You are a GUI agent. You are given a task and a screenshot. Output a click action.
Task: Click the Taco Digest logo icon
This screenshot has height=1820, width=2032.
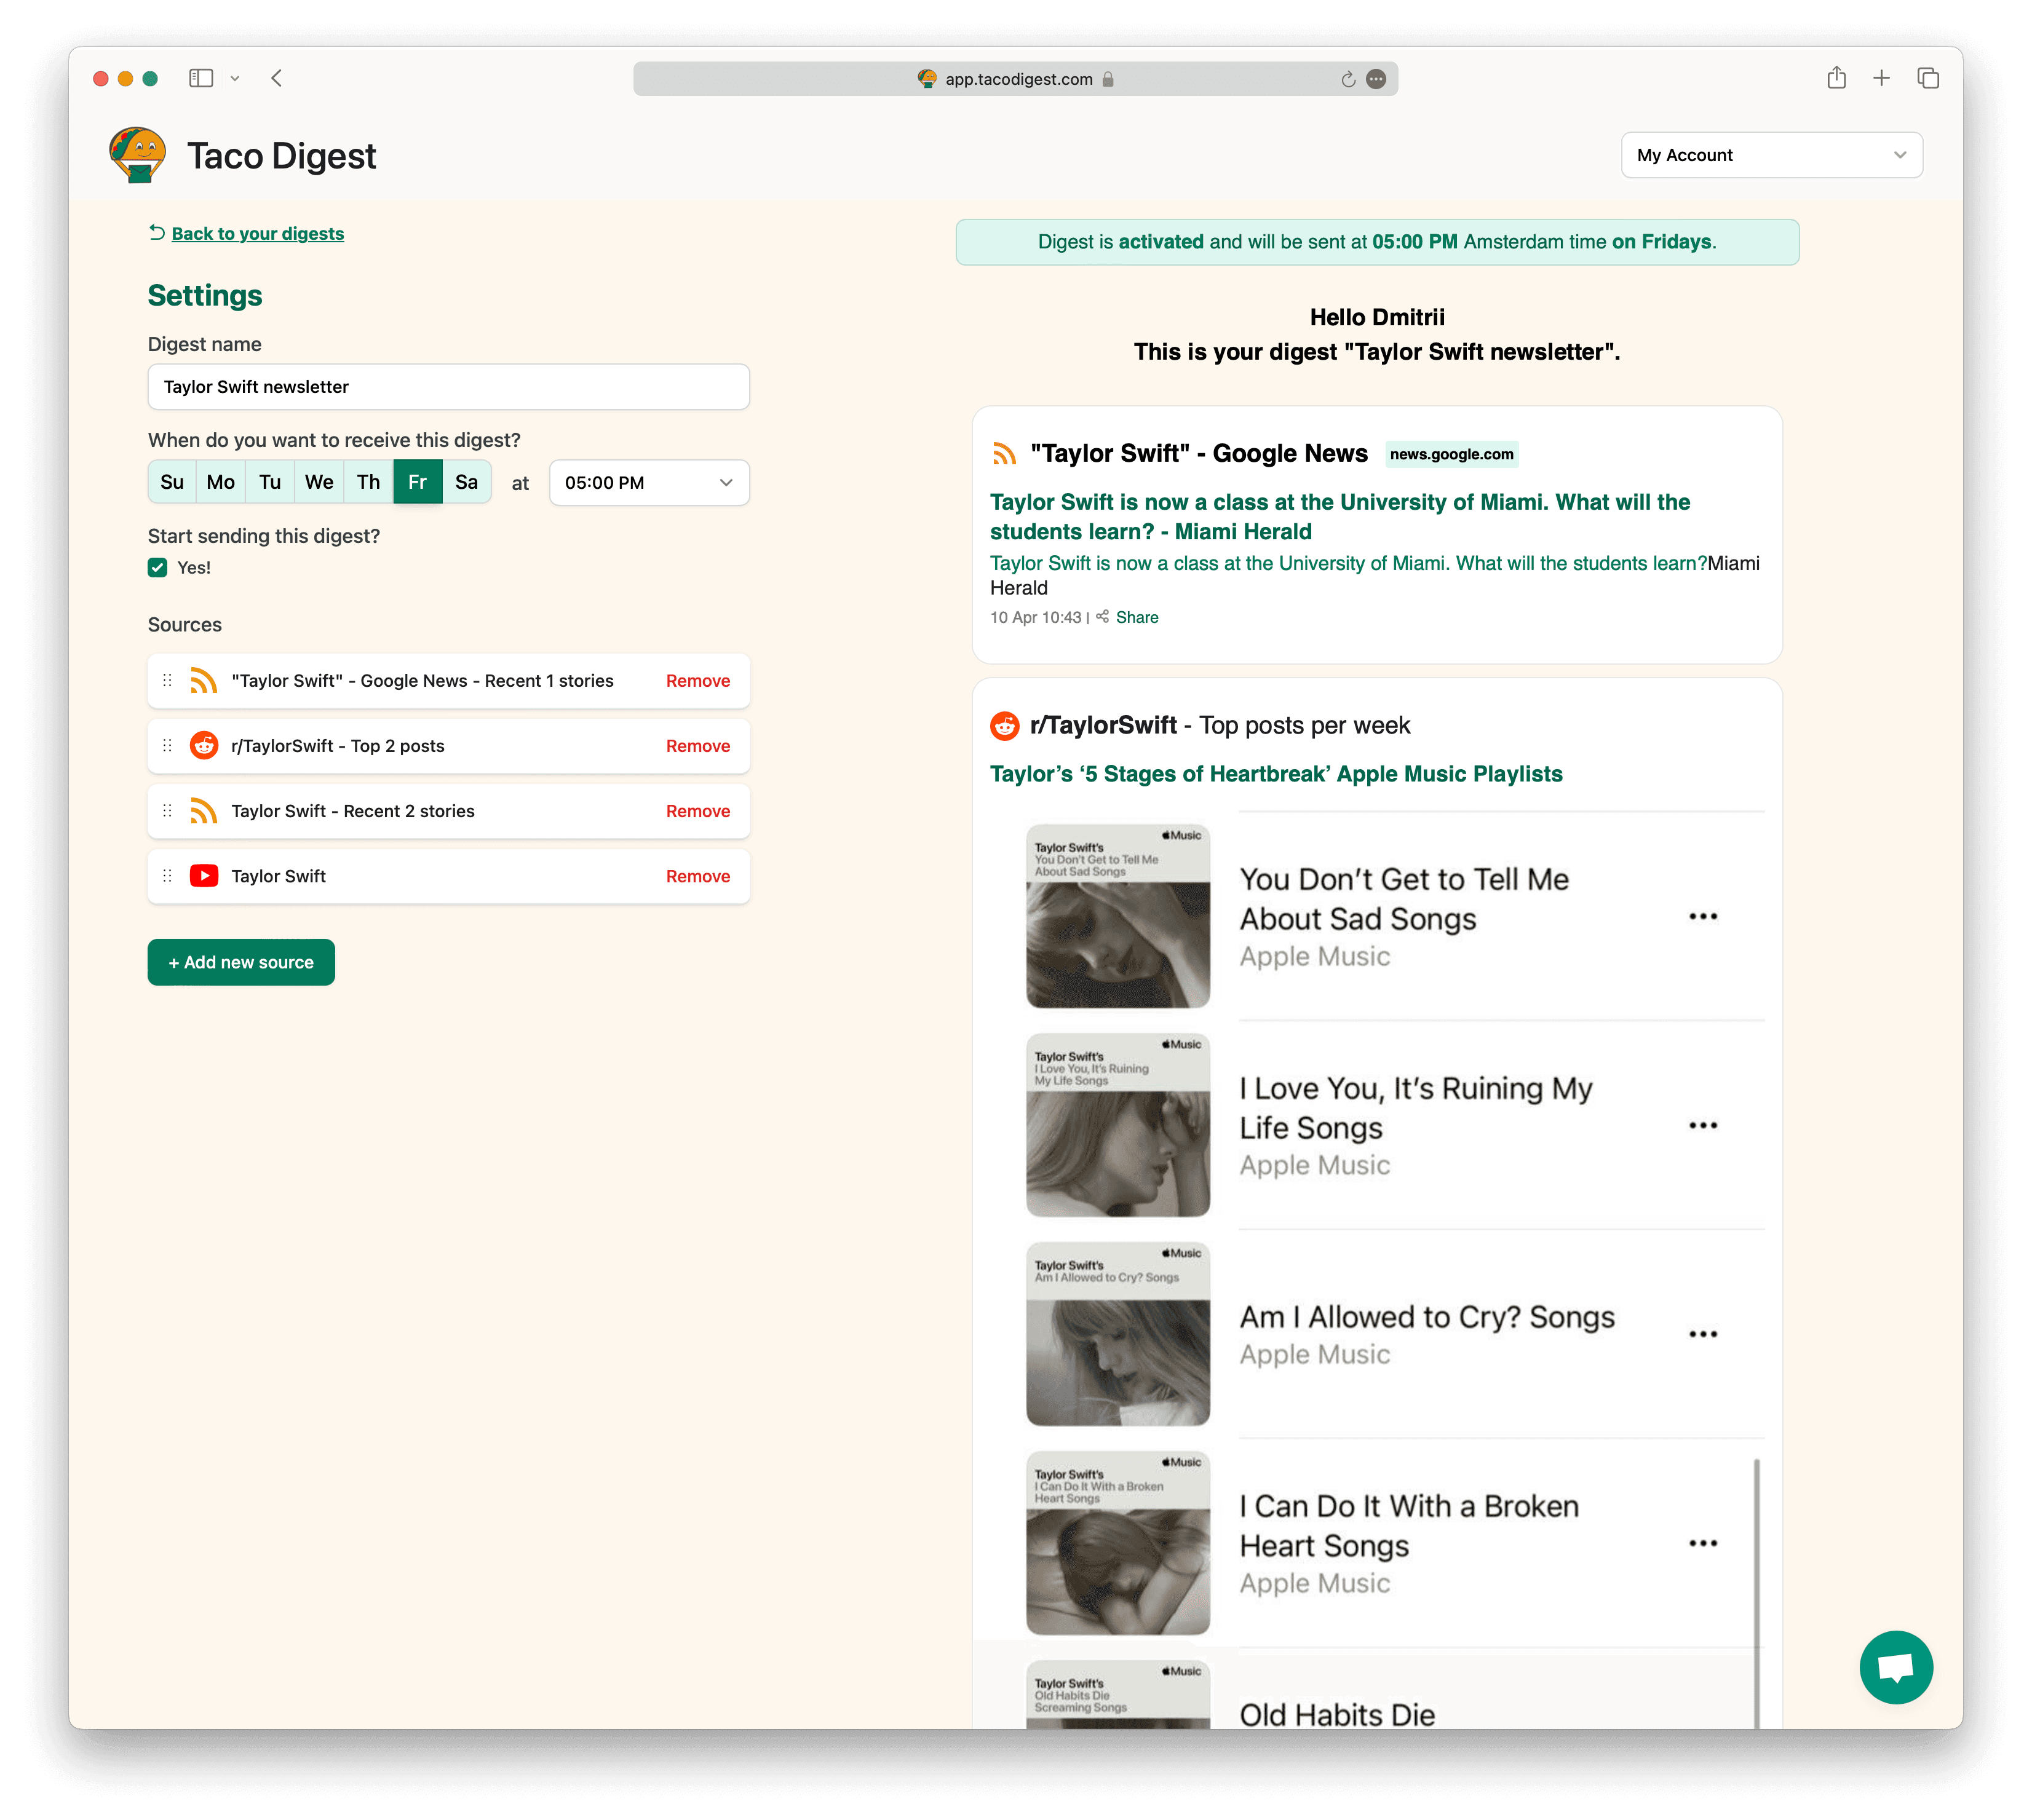(138, 155)
